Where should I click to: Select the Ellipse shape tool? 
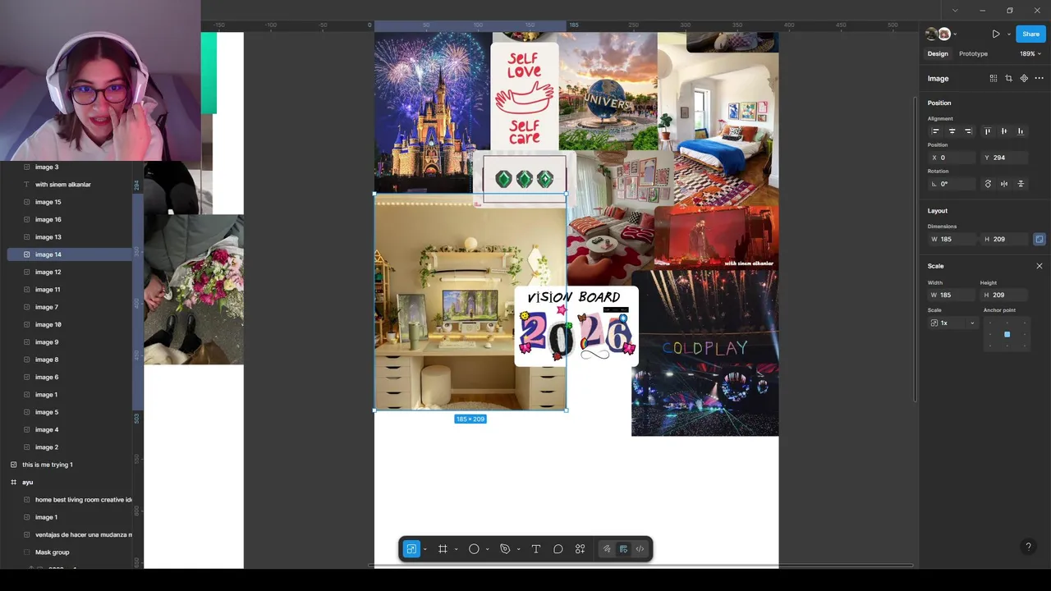[474, 549]
